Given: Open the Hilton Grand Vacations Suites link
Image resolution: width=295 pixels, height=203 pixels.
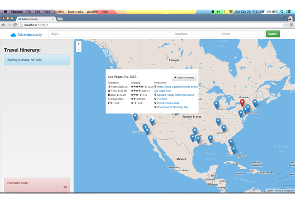Looking at the screenshot, I should pyautogui.click(x=176, y=89).
